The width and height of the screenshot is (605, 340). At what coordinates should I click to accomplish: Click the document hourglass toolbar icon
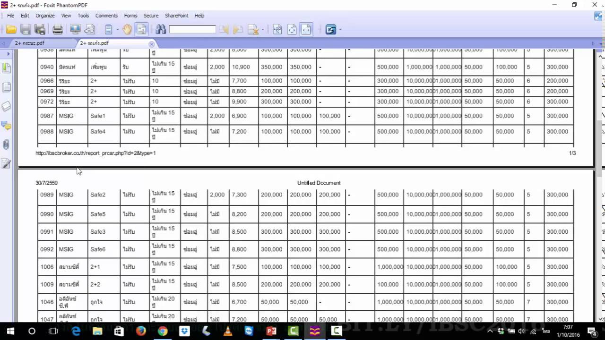[x=253, y=30]
